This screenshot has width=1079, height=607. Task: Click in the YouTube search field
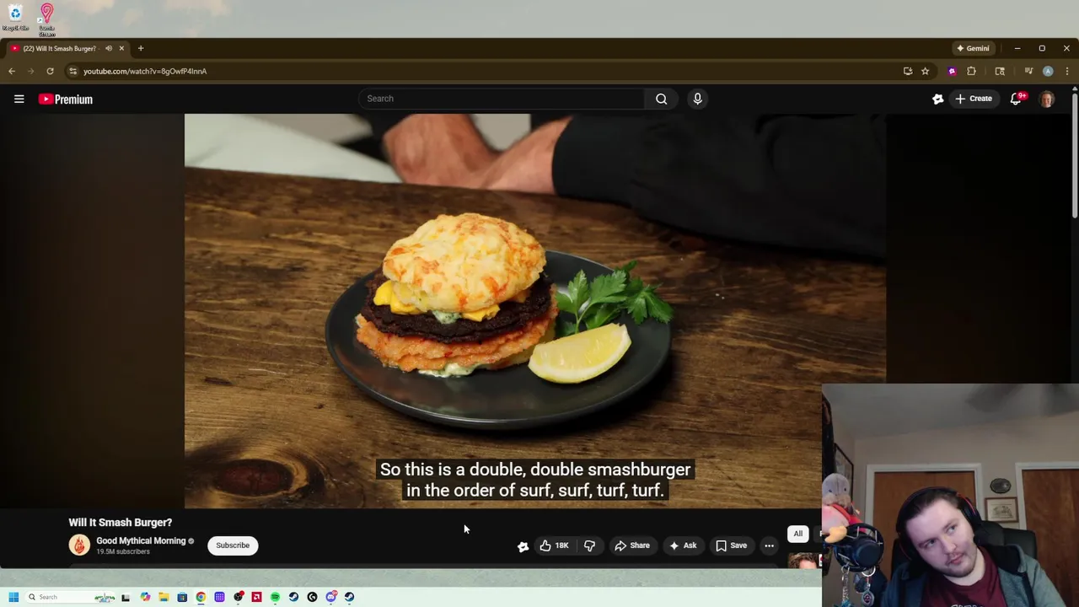[x=502, y=99]
